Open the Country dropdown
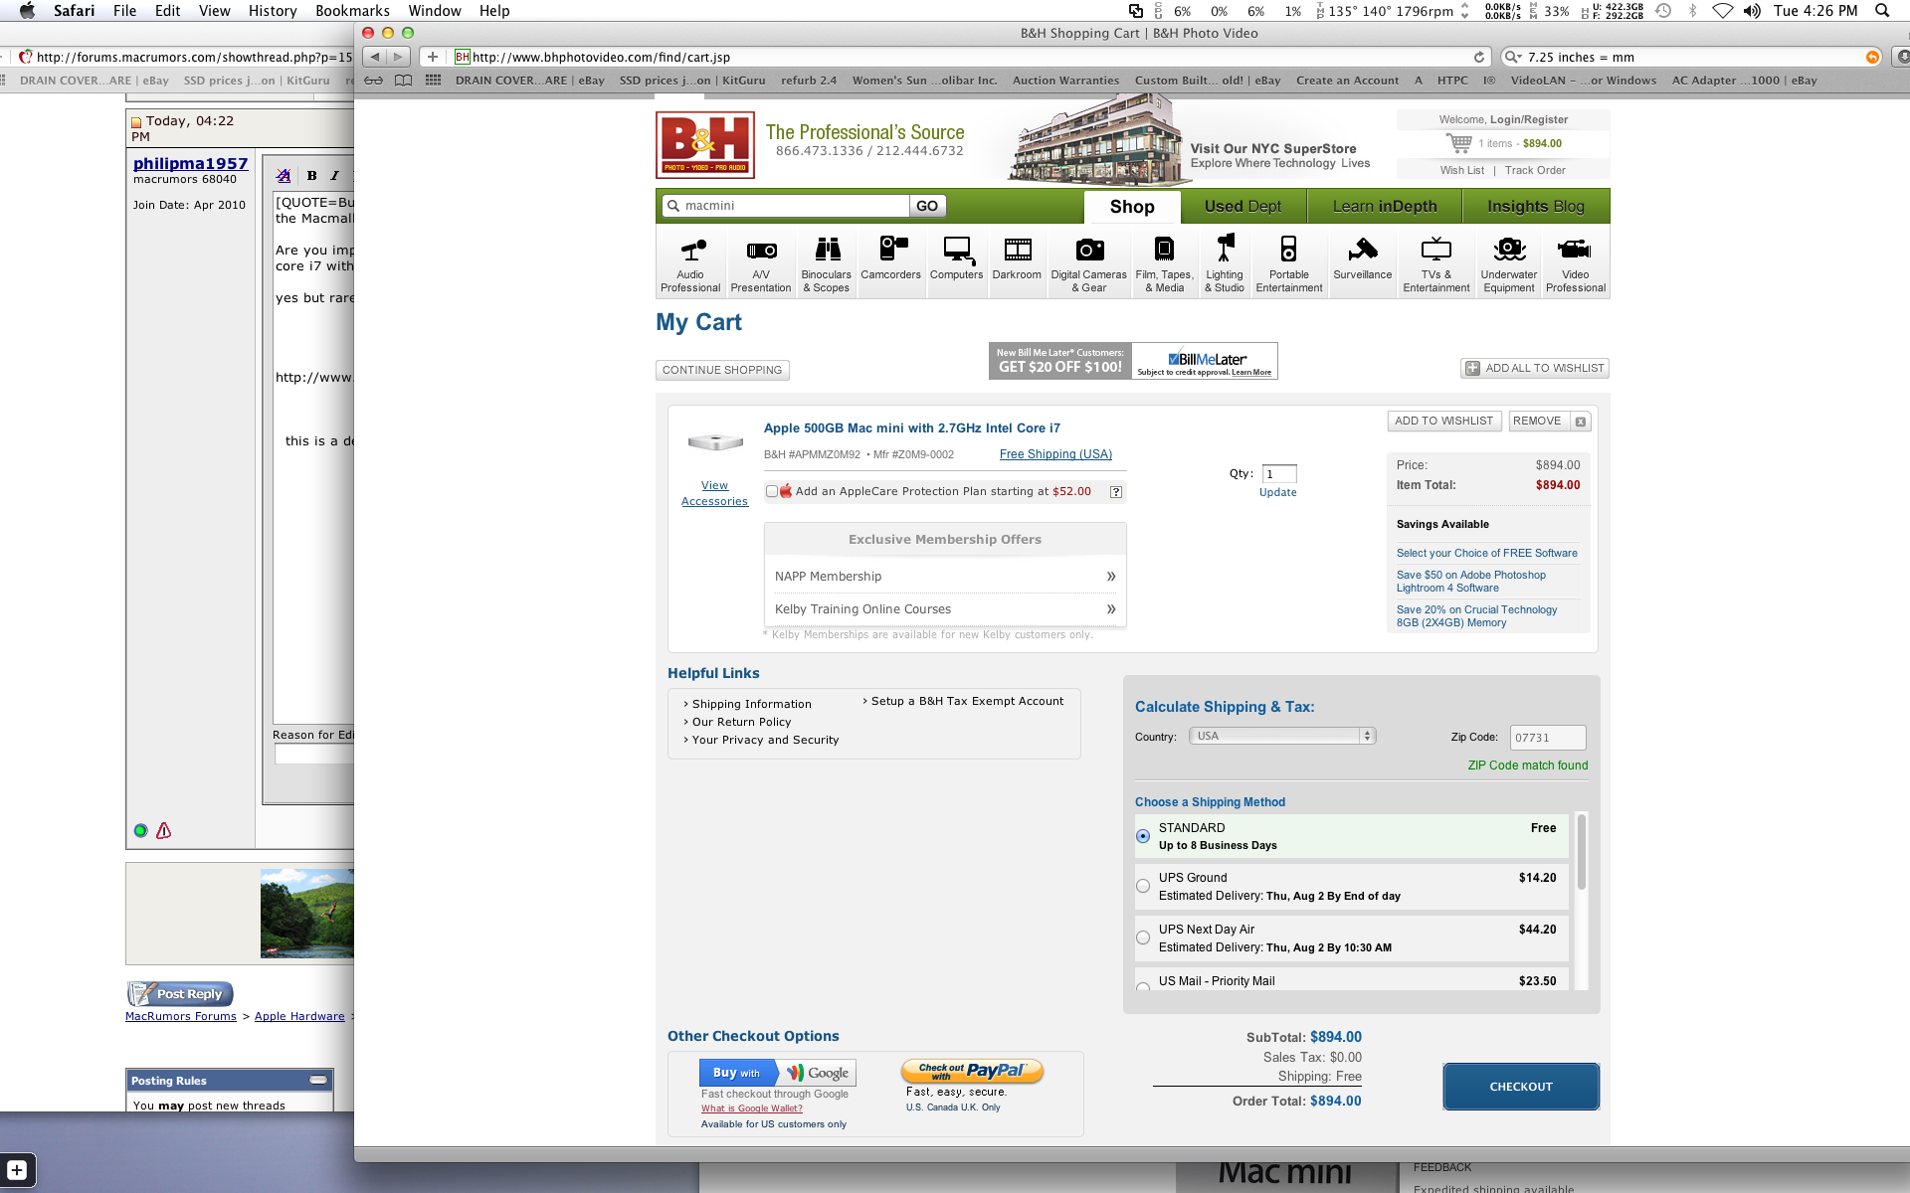 (1282, 736)
